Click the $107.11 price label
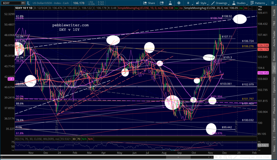This screenshot has width=277, height=160. click(x=227, y=37)
